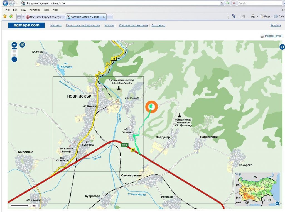Collapse side panel with blue arrows button

[x=282, y=47]
